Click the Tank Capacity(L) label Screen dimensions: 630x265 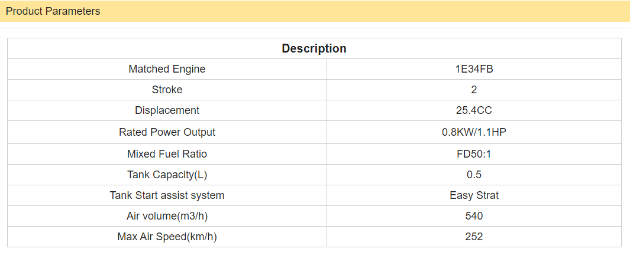(x=167, y=175)
